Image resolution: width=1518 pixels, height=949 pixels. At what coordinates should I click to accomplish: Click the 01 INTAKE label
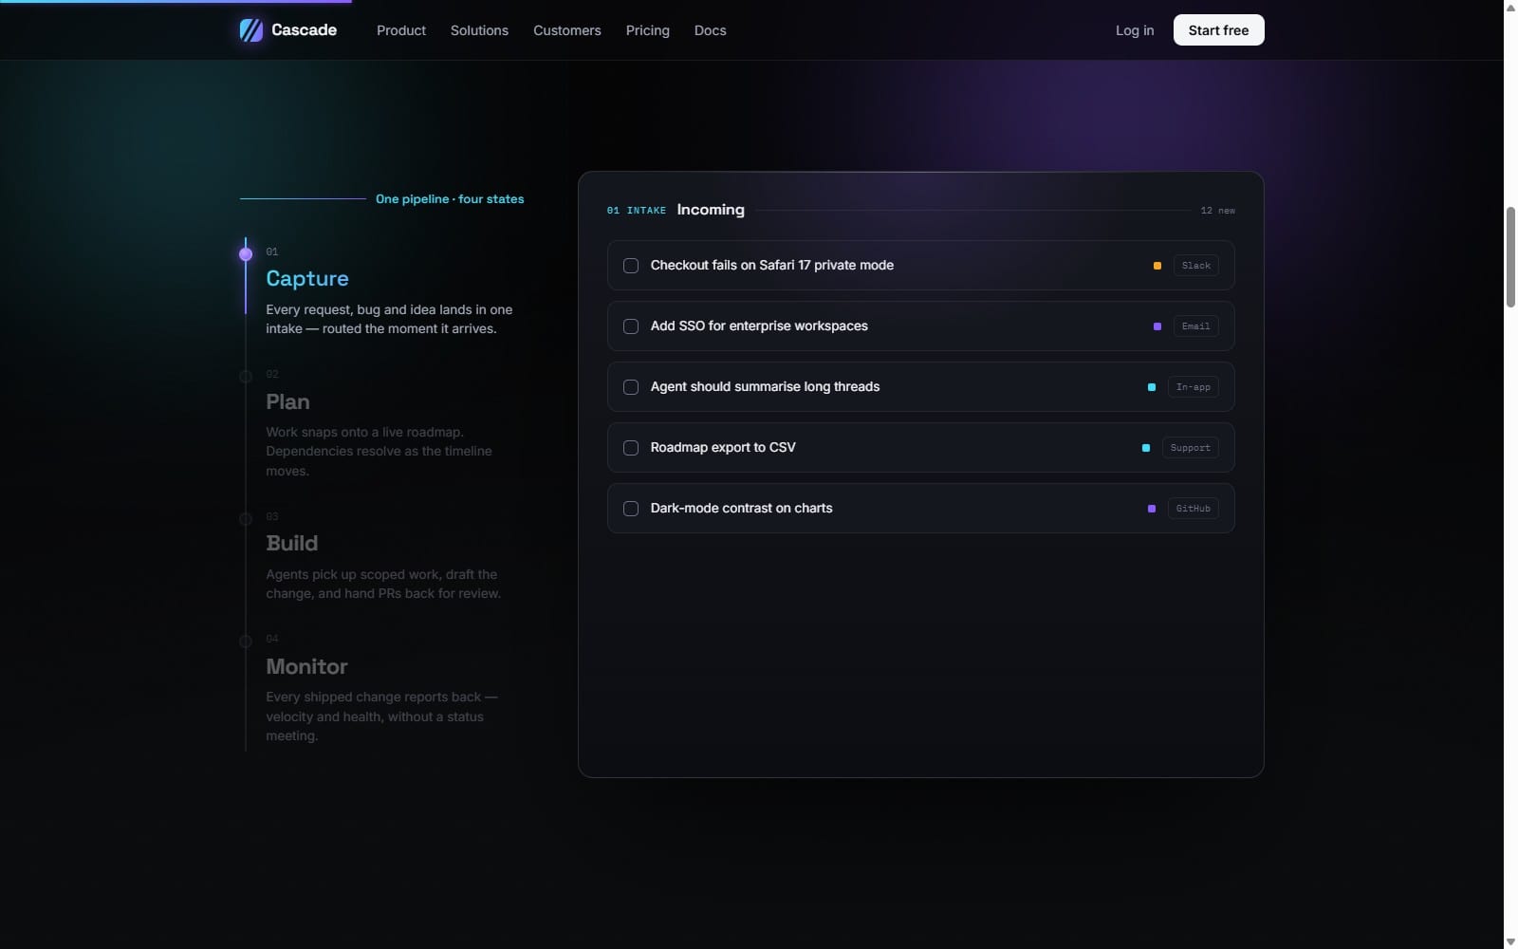[x=637, y=211]
